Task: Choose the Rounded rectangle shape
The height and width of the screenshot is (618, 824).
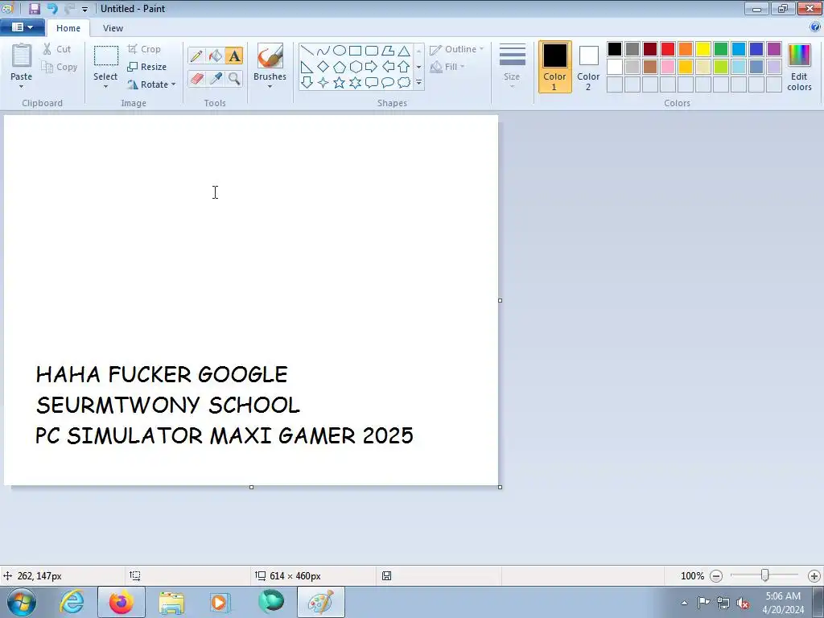Action: pos(372,51)
